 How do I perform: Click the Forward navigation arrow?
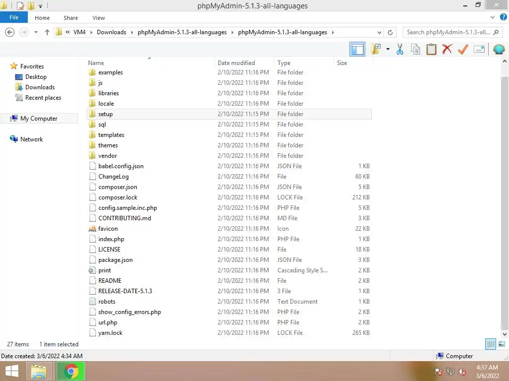(x=24, y=32)
